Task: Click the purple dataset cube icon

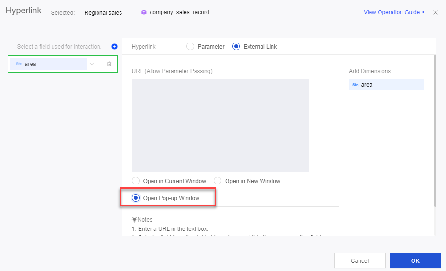Action: [144, 12]
